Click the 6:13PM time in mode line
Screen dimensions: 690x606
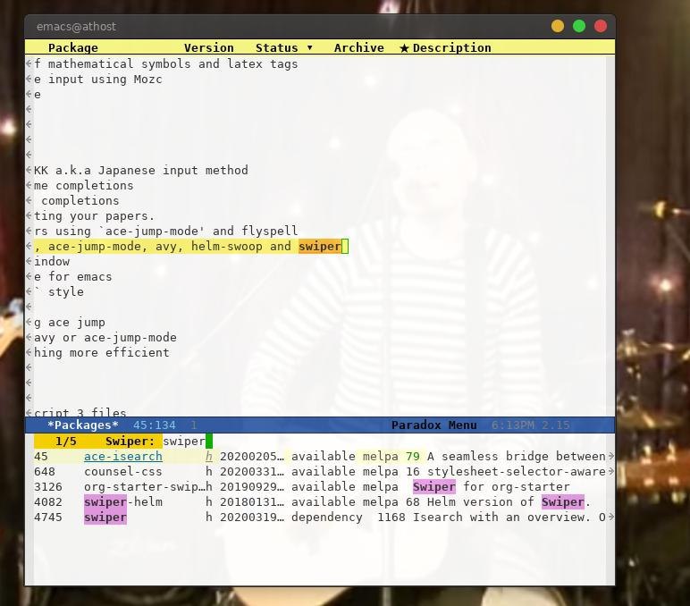[x=513, y=425]
